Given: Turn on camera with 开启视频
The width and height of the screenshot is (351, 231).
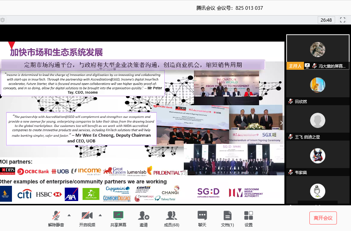Looking at the screenshot, I should (x=87, y=219).
